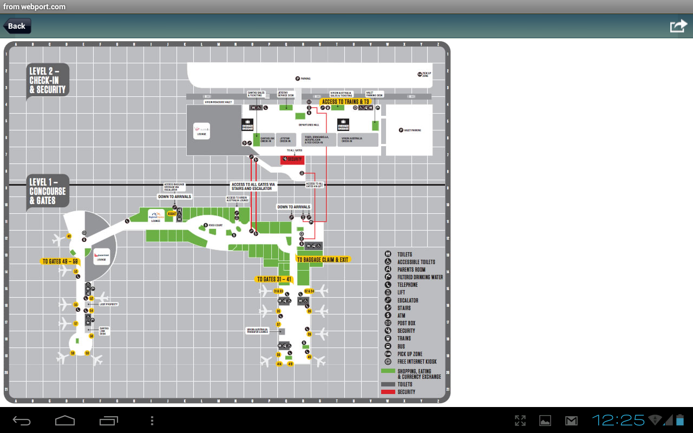Tap the 'from webport.com' title text
The image size is (693, 433).
[x=34, y=6]
